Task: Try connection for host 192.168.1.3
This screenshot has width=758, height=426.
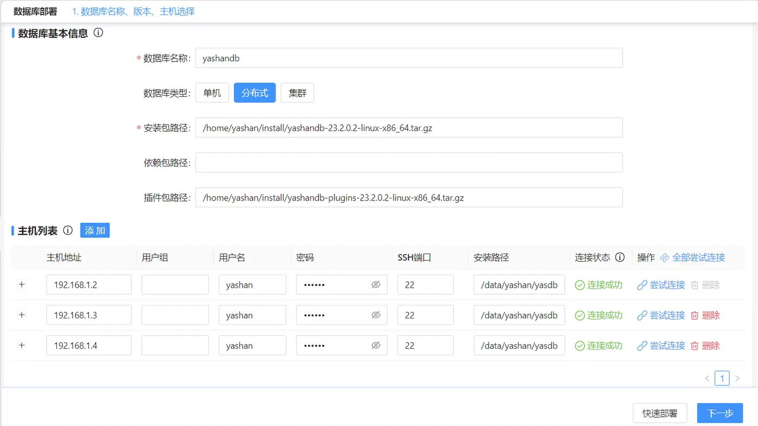Action: point(661,315)
